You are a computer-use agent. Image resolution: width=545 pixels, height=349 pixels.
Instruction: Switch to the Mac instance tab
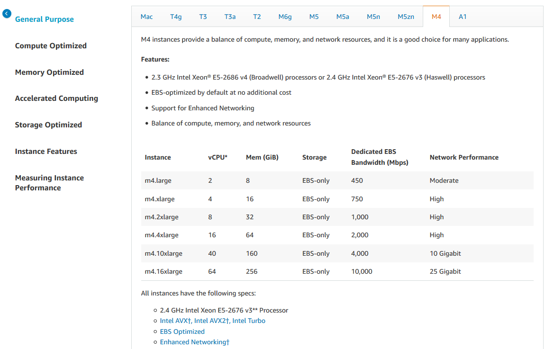[x=147, y=17]
